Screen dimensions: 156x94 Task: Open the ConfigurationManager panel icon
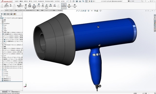coord(8,14)
